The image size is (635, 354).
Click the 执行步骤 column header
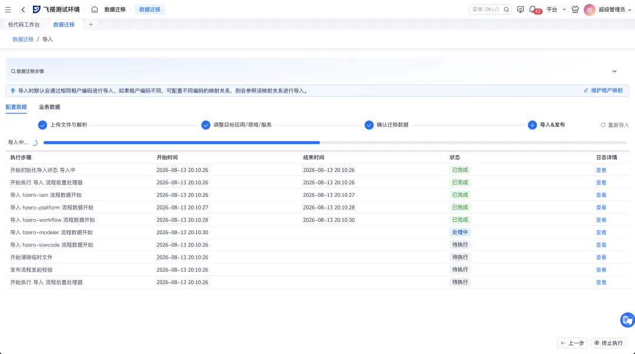point(21,157)
